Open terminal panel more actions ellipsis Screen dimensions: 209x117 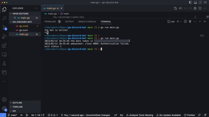tap(195, 21)
